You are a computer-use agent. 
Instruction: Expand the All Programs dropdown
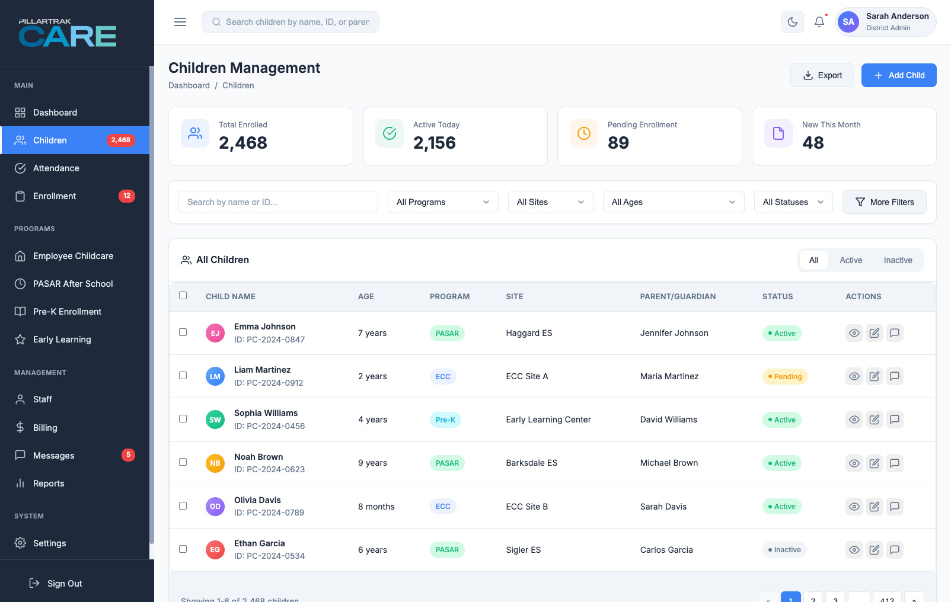tap(443, 202)
